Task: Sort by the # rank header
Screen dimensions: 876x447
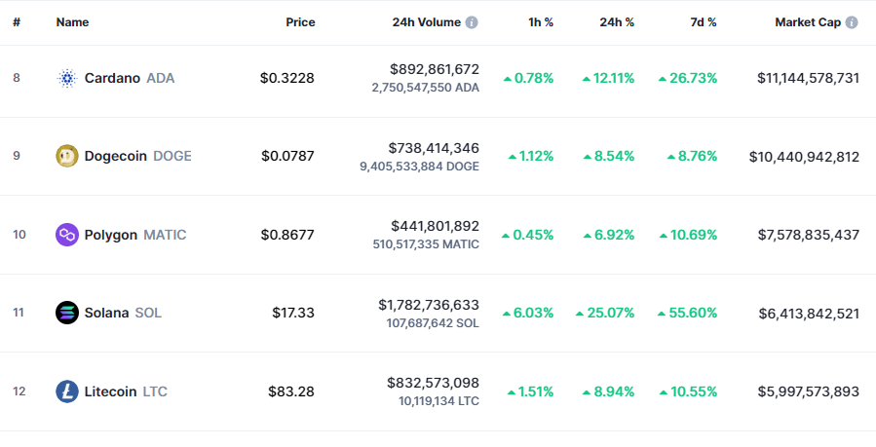Action: click(17, 22)
